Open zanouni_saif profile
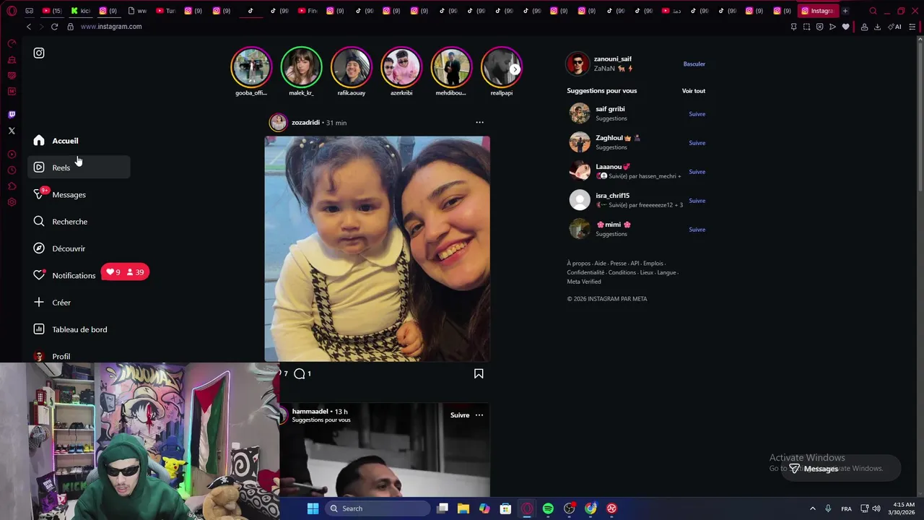Viewport: 924px width, 520px height. [x=613, y=59]
